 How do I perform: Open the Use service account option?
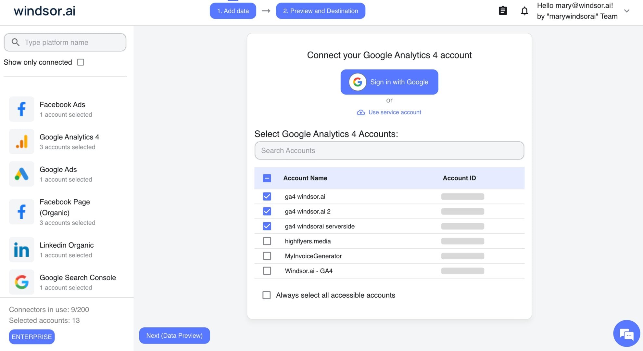(x=395, y=112)
